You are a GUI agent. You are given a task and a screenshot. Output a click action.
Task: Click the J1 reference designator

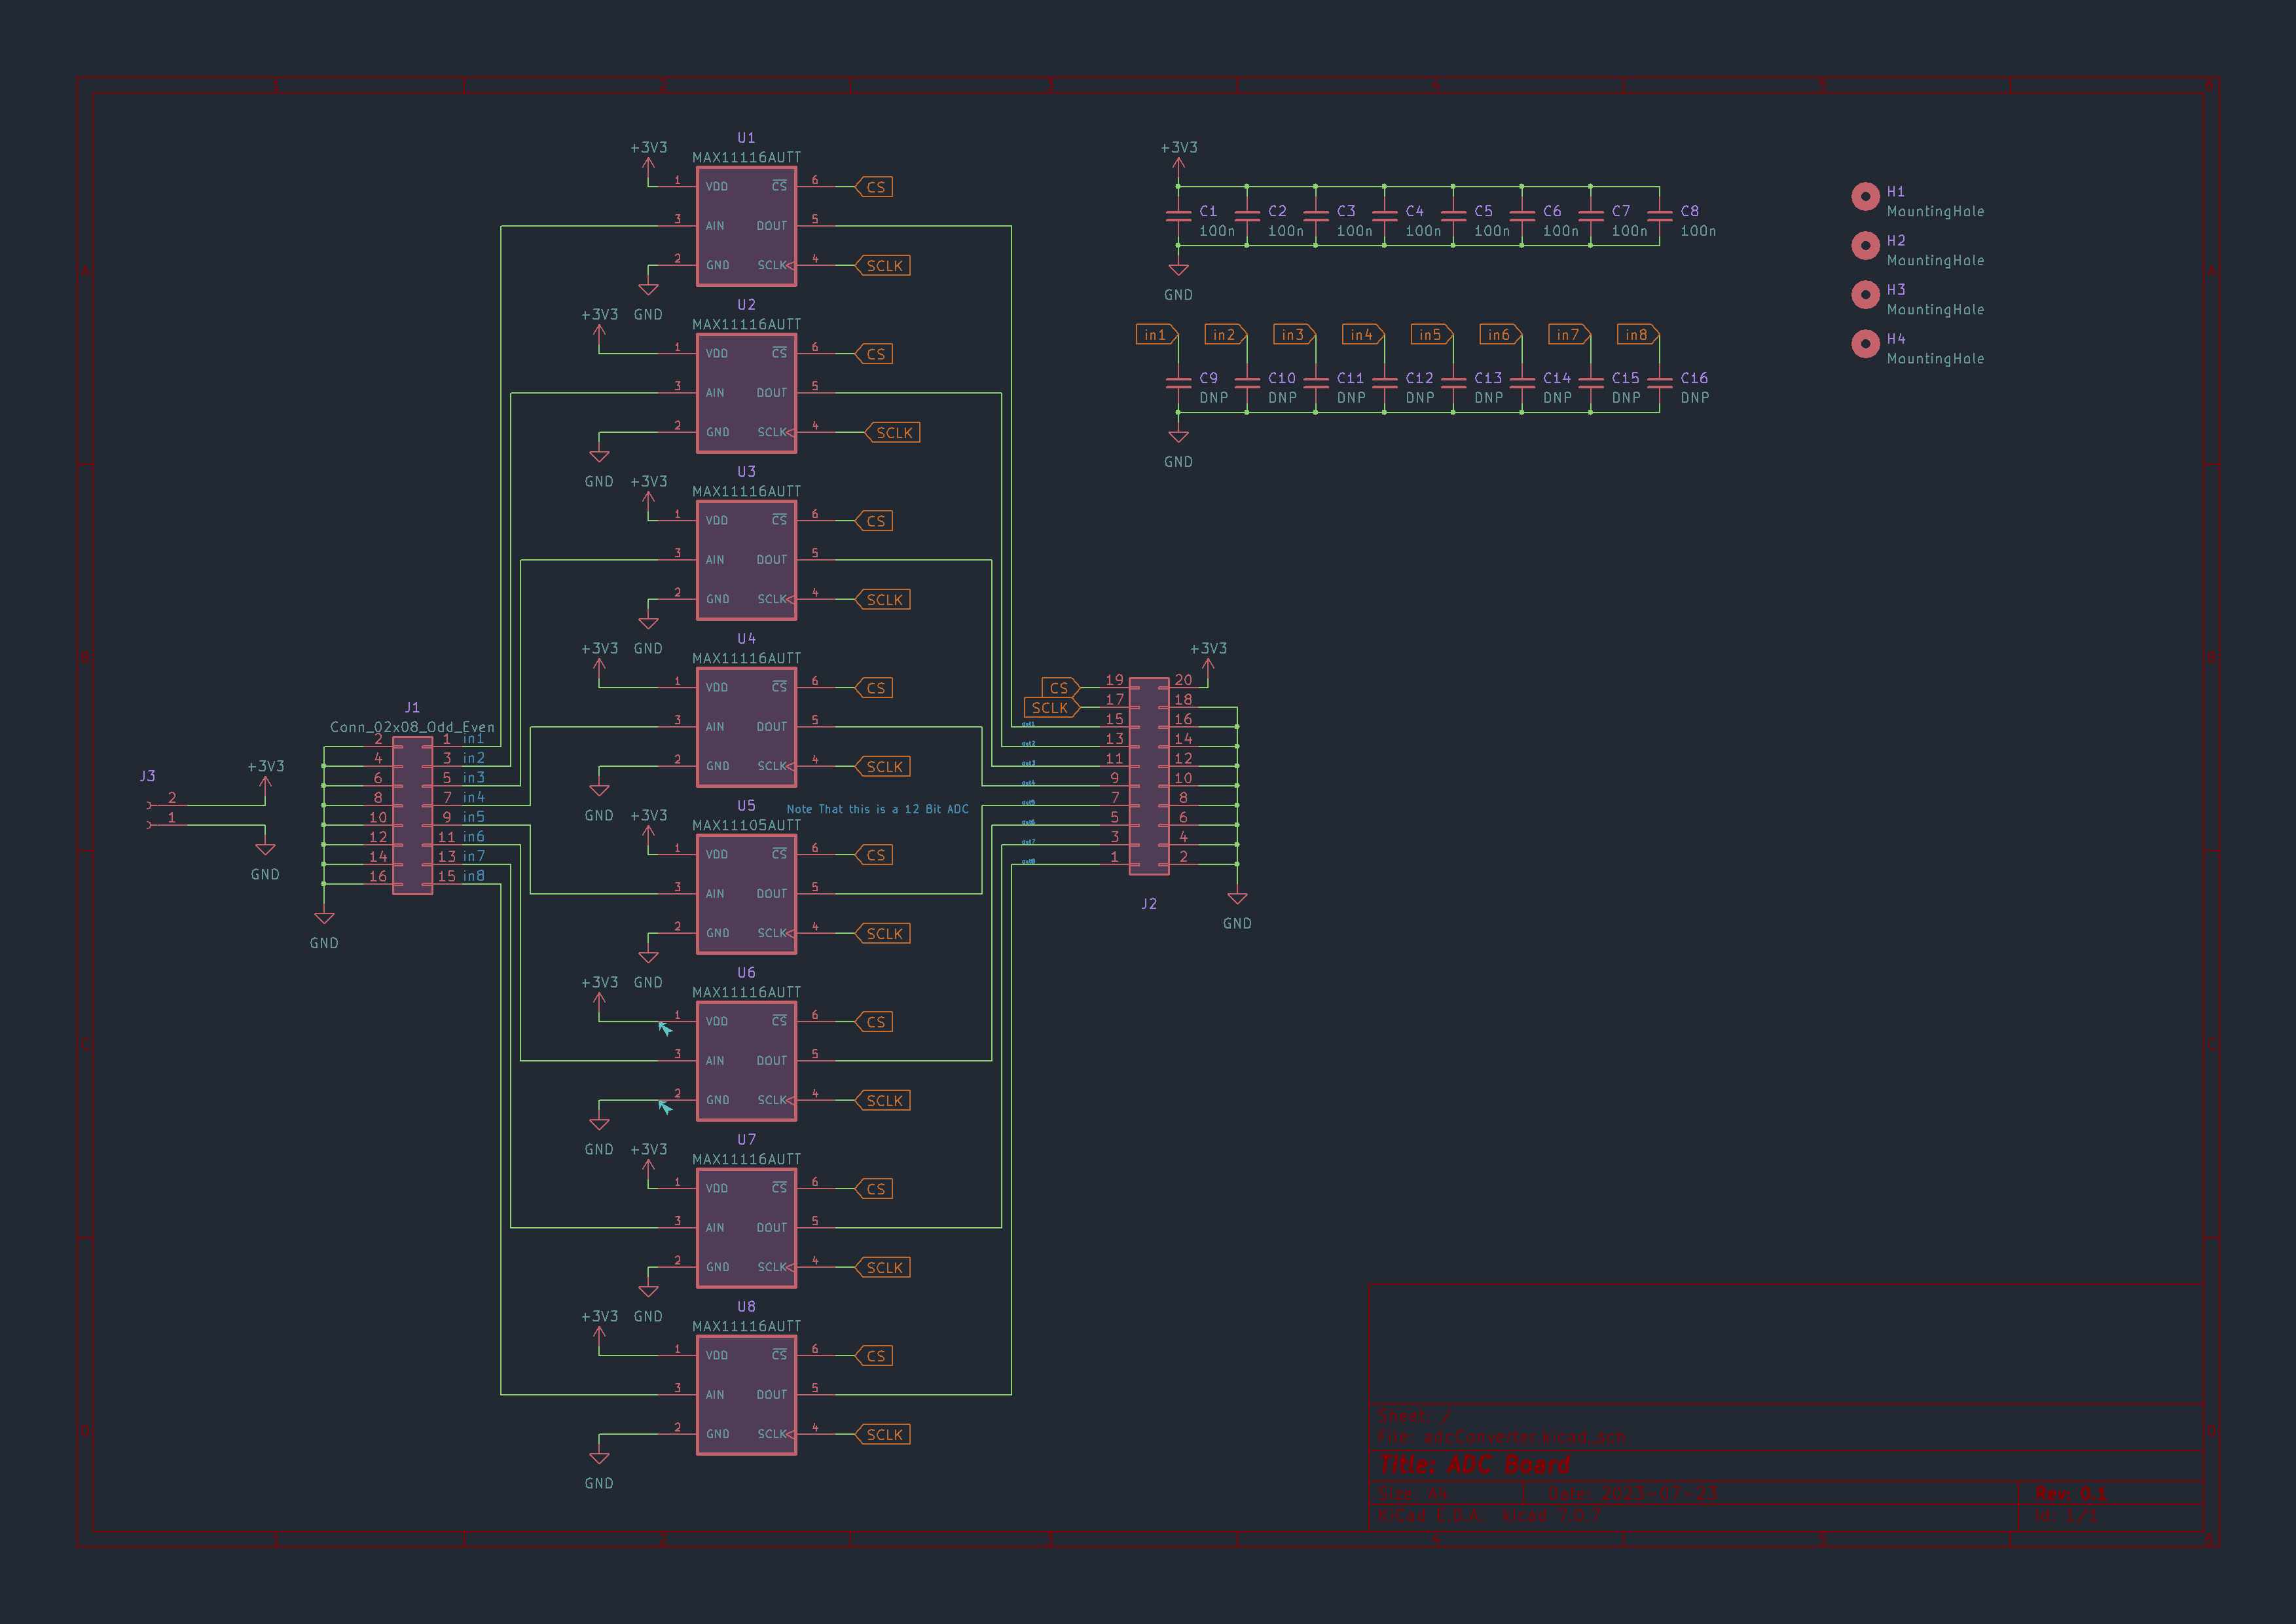pos(412,708)
